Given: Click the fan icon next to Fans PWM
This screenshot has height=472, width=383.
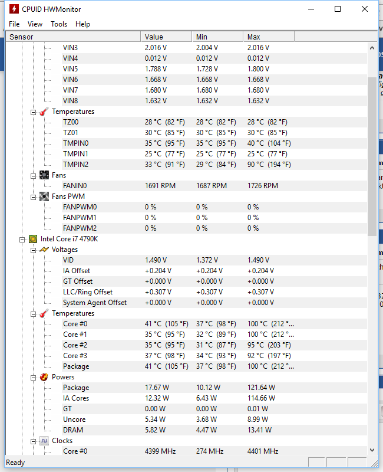Looking at the screenshot, I should pos(44,196).
